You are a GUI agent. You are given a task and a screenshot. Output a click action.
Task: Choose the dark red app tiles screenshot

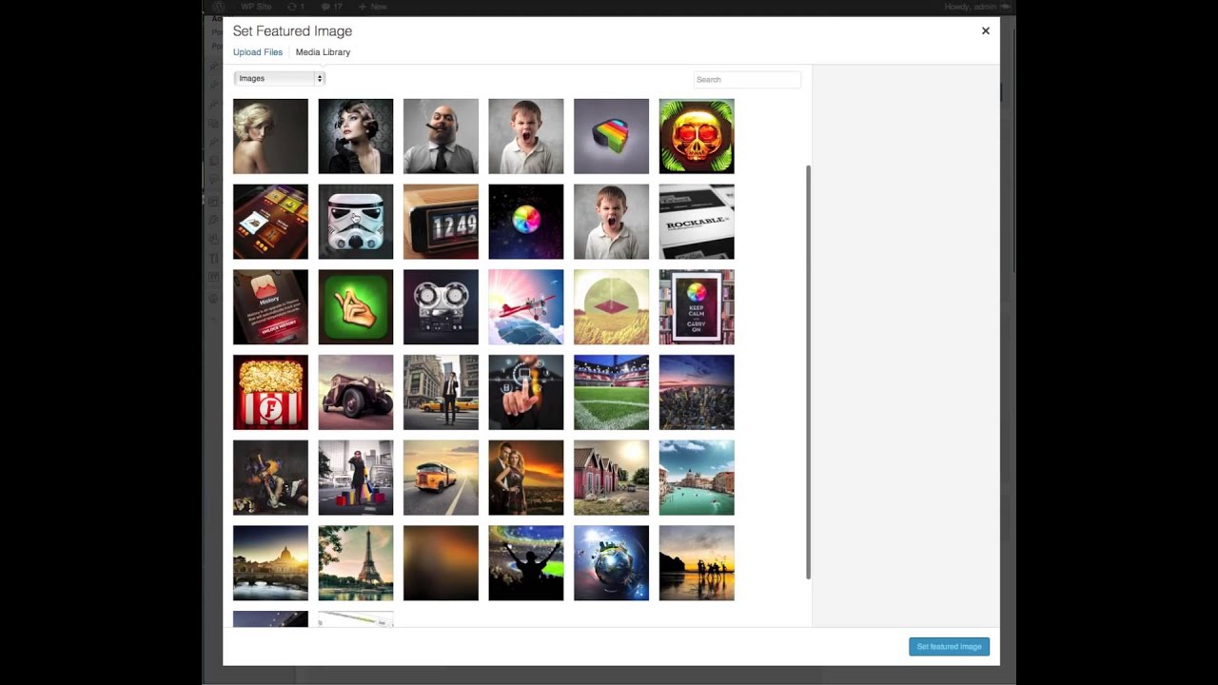click(x=270, y=222)
